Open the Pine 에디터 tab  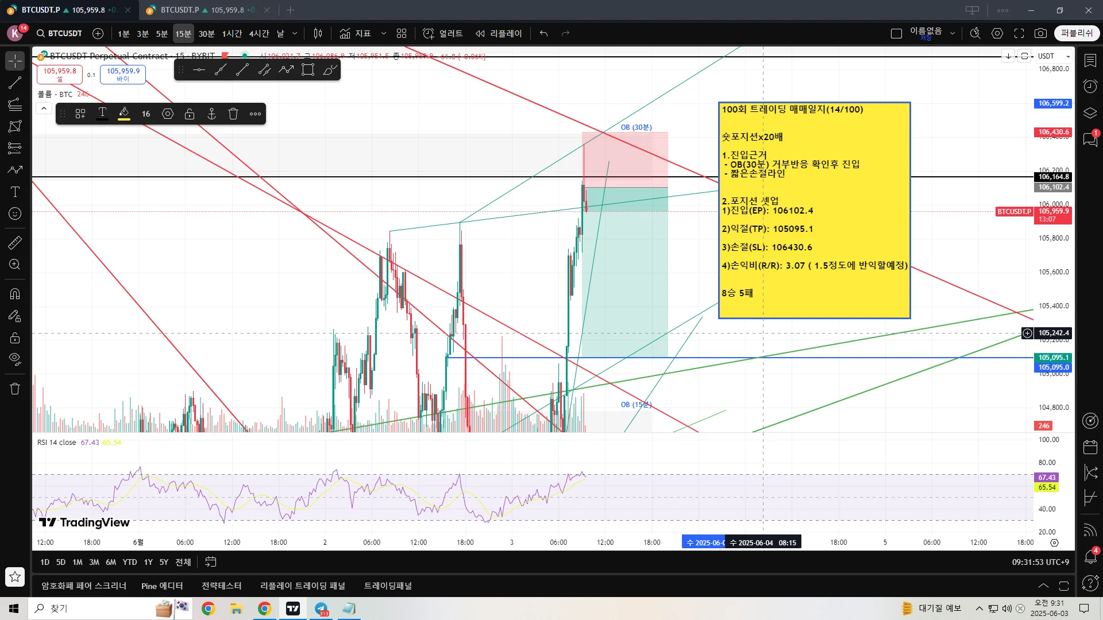tap(162, 586)
